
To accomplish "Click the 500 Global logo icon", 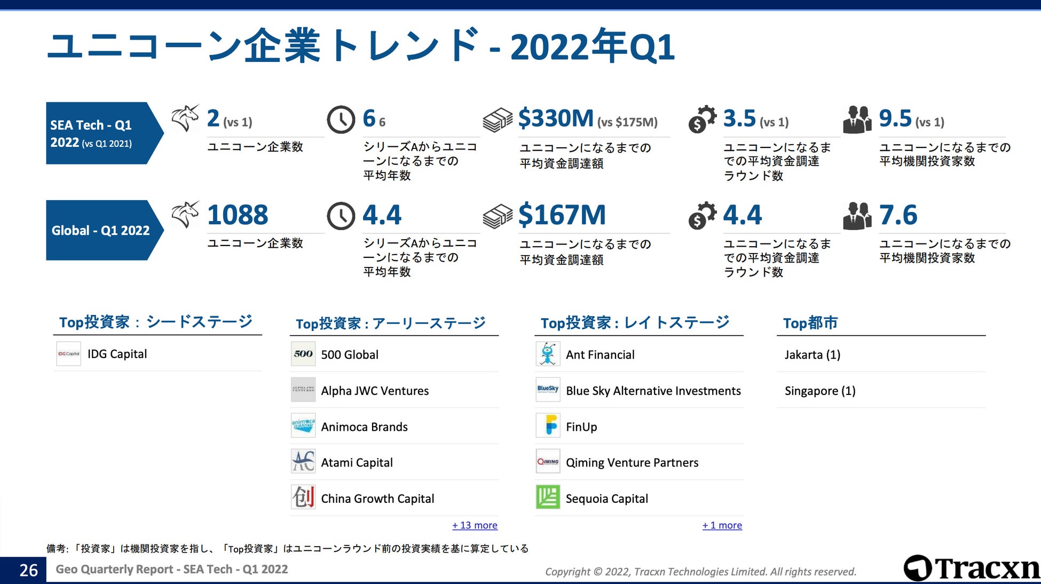I will pyautogui.click(x=303, y=354).
